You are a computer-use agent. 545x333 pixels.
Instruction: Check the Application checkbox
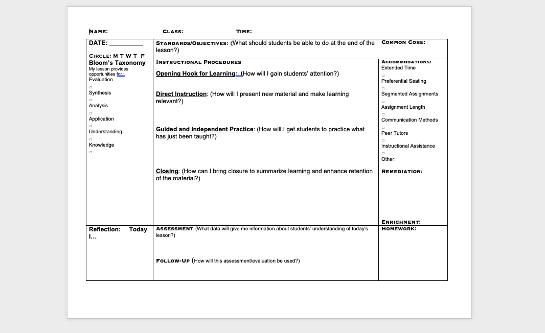coord(90,126)
